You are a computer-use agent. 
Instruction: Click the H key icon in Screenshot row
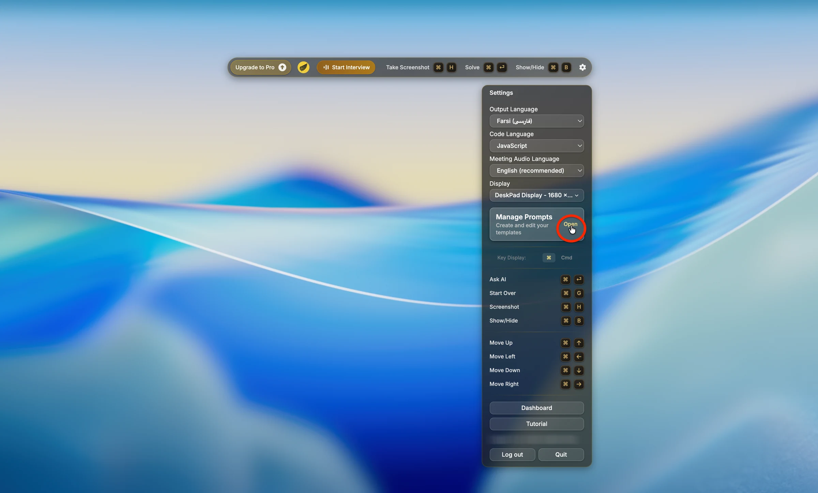[579, 307]
